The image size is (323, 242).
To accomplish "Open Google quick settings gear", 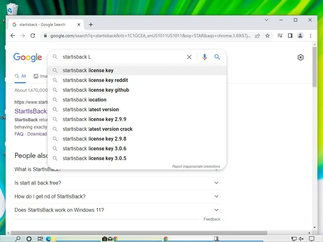I will coord(301,57).
